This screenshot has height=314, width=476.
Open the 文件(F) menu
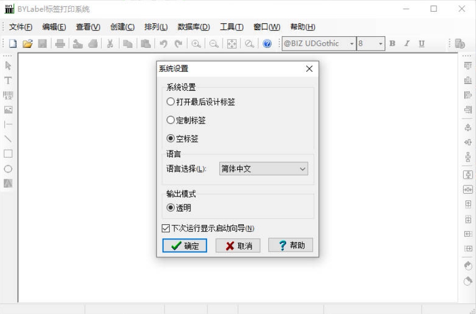[x=21, y=27]
